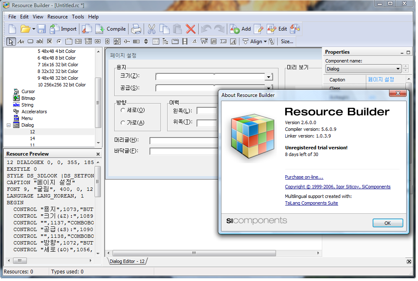Click the Resource Preview horizontal scrollbar thumb
Screen dimensions: 418x281
tap(20, 260)
